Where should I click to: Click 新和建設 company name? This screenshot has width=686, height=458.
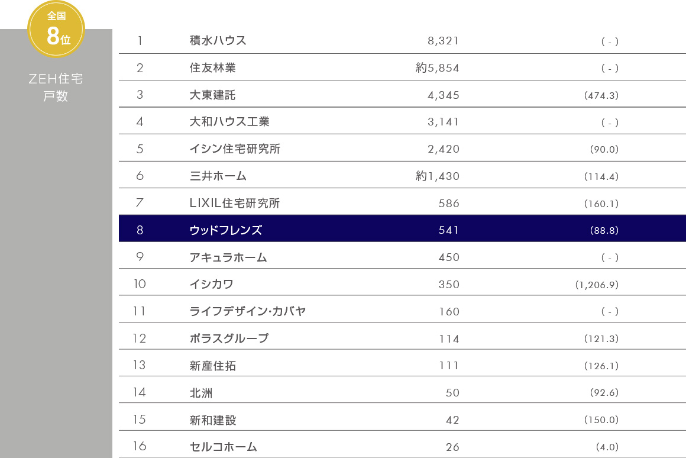213,420
